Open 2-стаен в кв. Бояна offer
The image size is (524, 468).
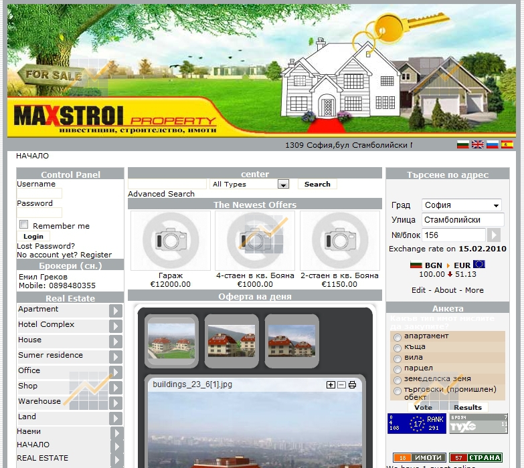pos(340,240)
